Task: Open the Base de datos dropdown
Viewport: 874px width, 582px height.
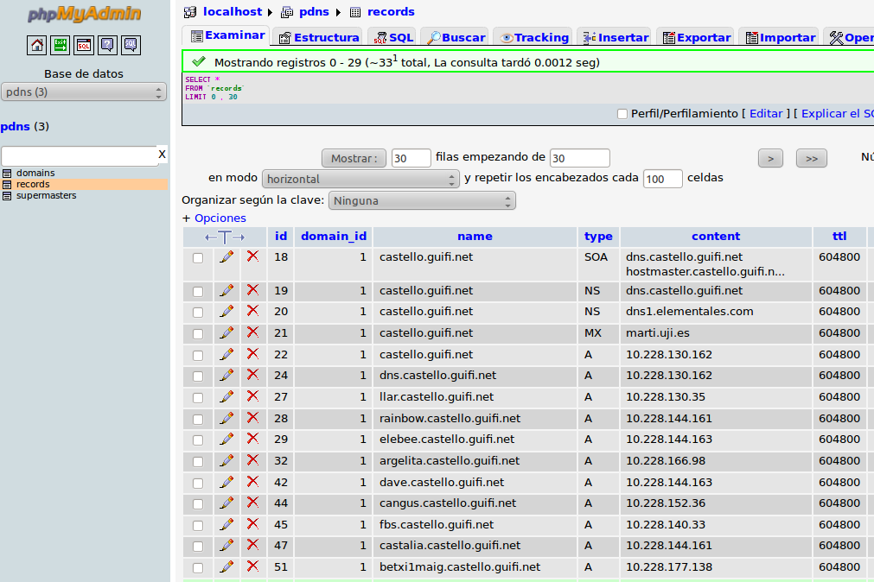Action: click(84, 92)
